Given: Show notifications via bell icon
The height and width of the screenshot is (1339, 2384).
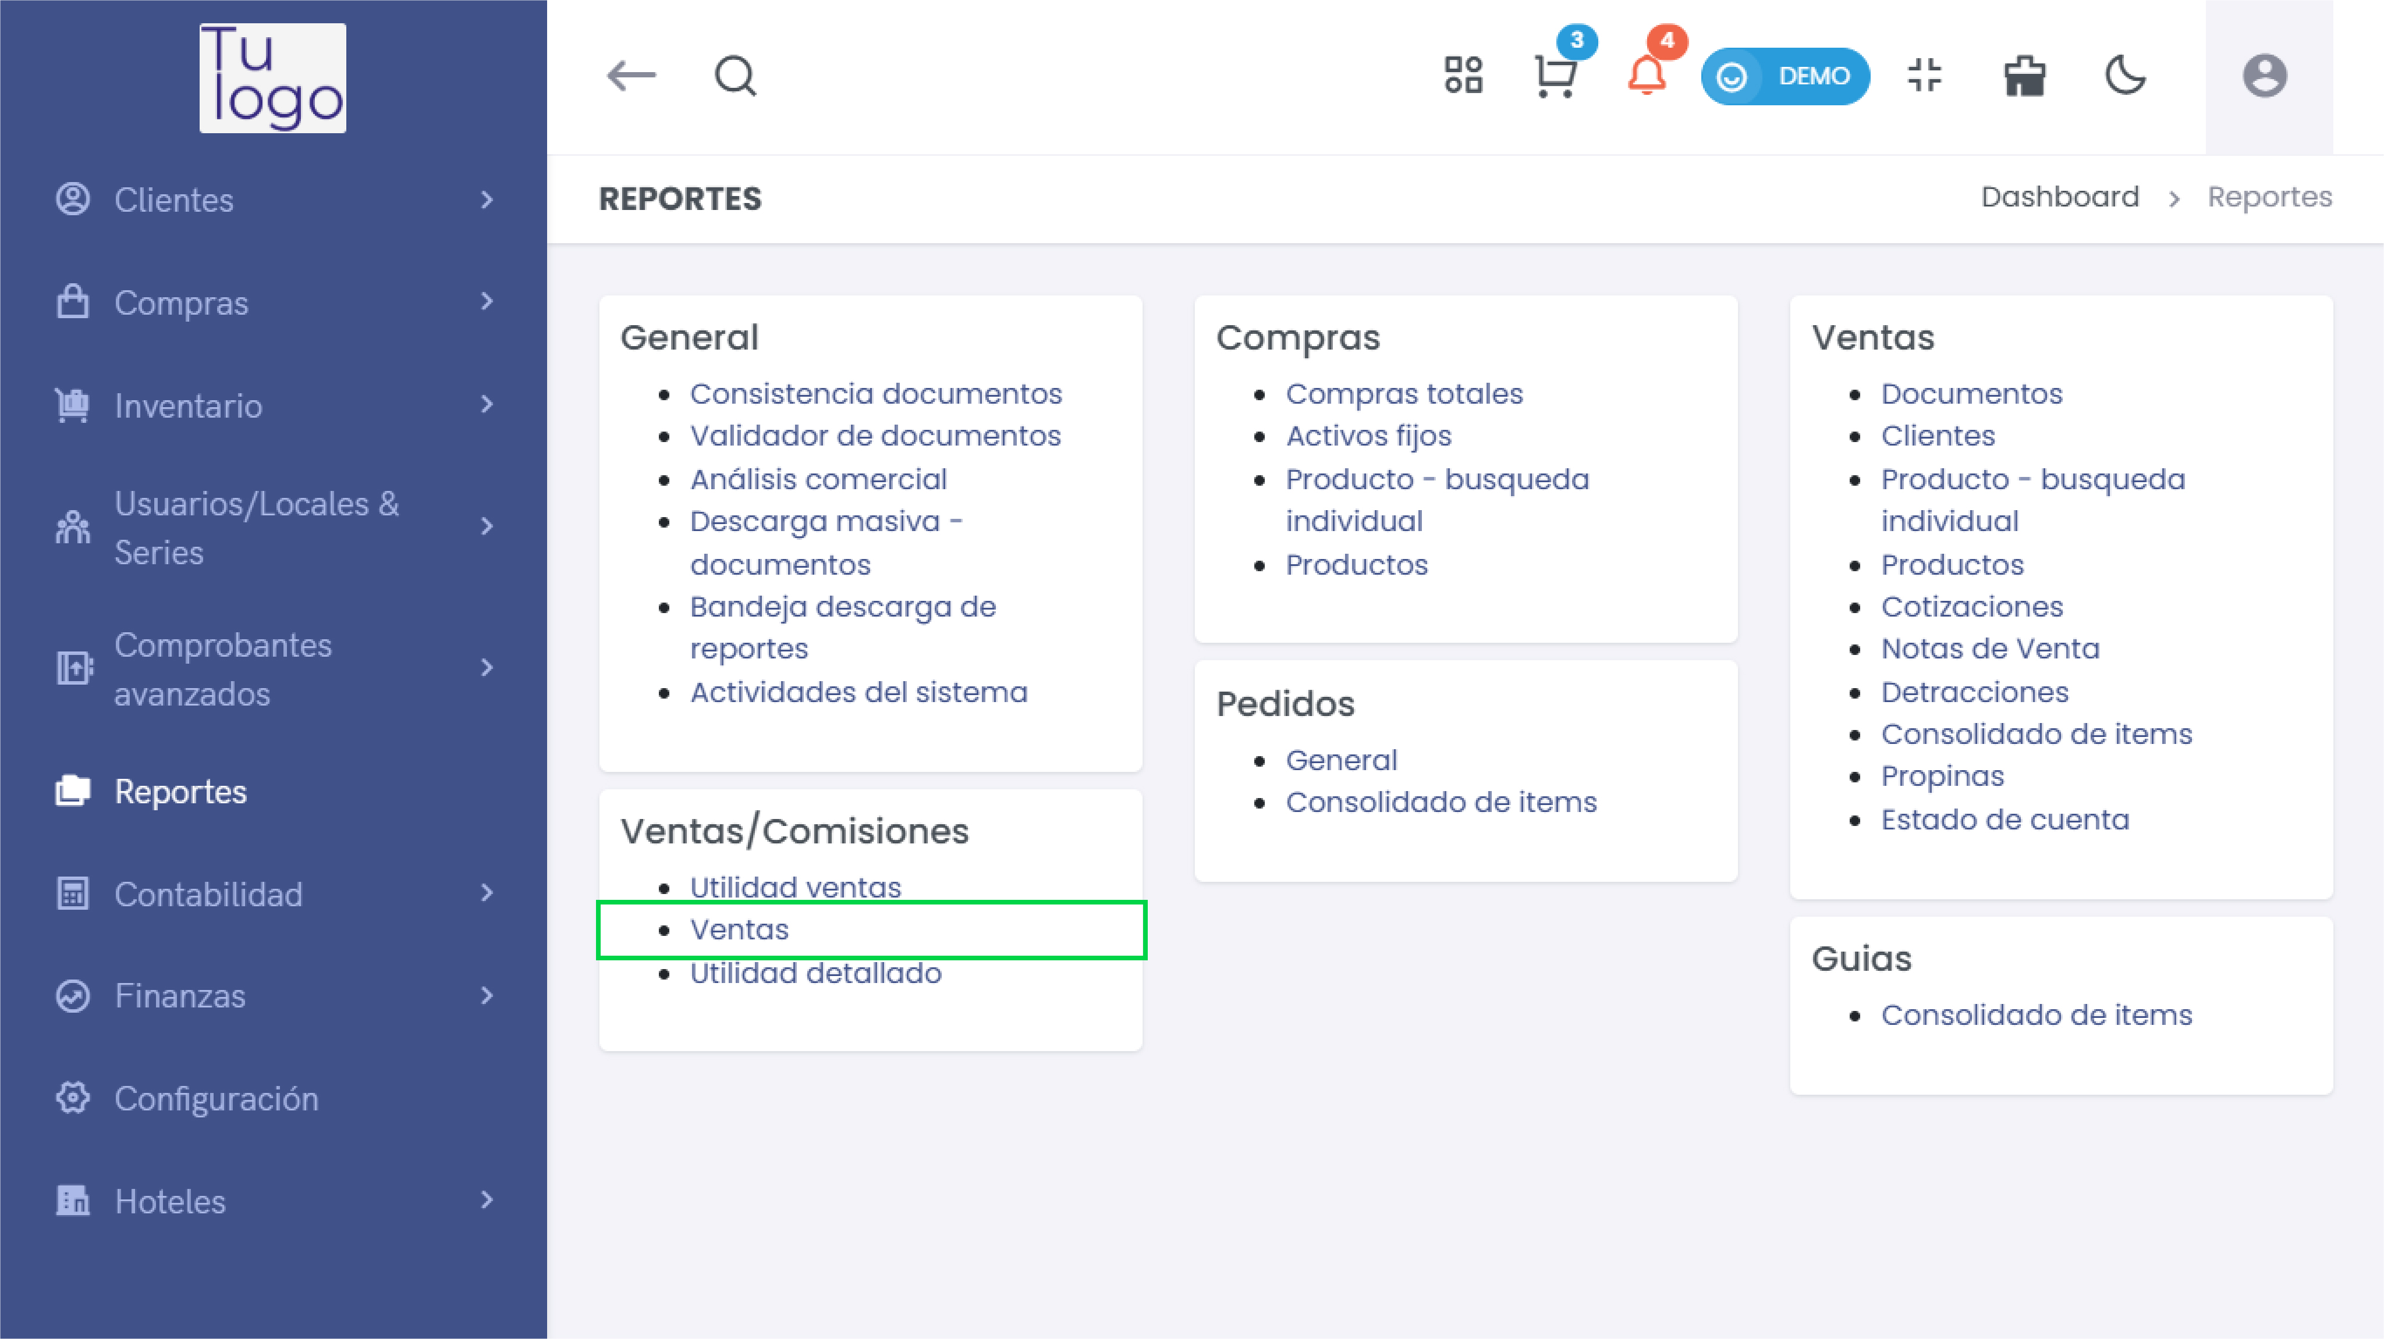Looking at the screenshot, I should point(1647,76).
